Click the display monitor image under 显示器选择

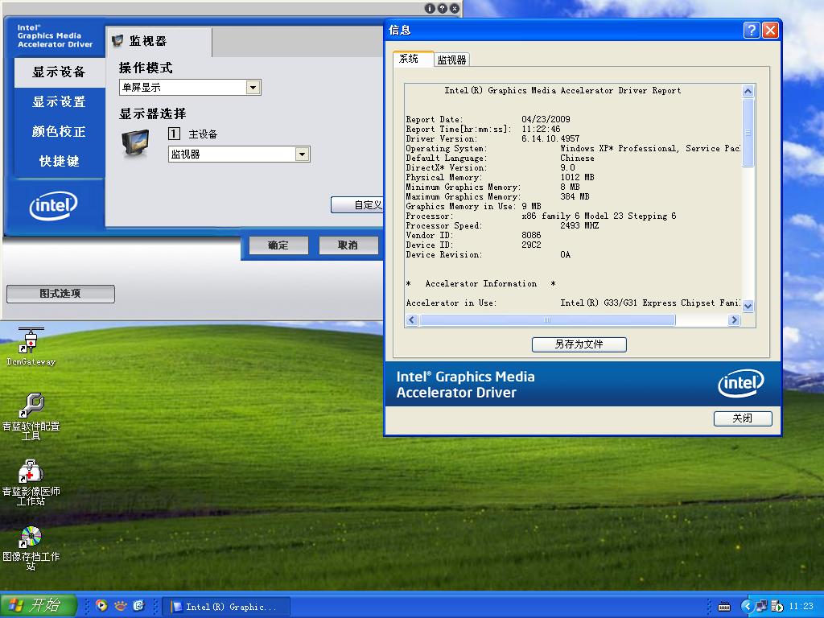point(135,143)
